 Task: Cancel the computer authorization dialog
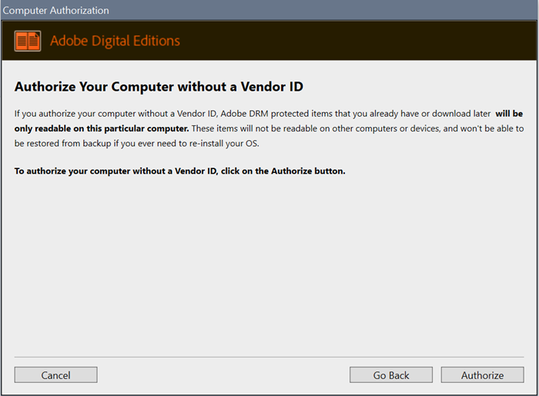tap(55, 374)
